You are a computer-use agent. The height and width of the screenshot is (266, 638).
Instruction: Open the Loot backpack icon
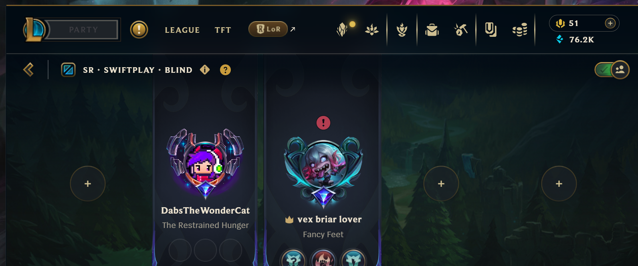[x=432, y=30]
